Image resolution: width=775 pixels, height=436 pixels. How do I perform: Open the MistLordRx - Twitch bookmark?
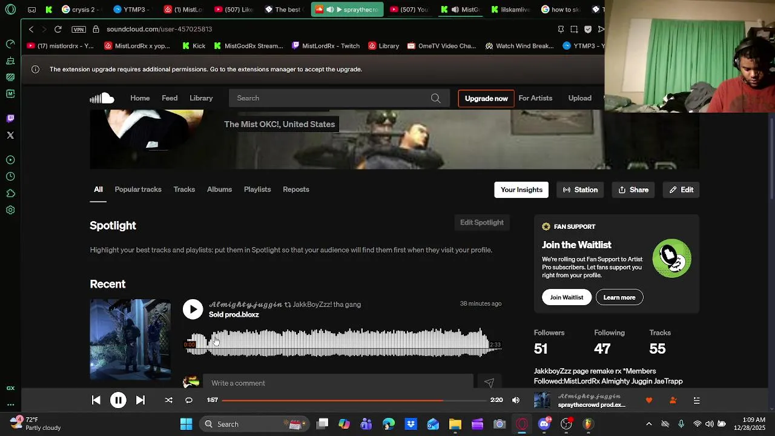tap(326, 46)
